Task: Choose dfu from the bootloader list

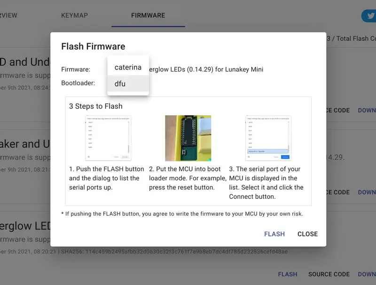Action: pyautogui.click(x=128, y=84)
